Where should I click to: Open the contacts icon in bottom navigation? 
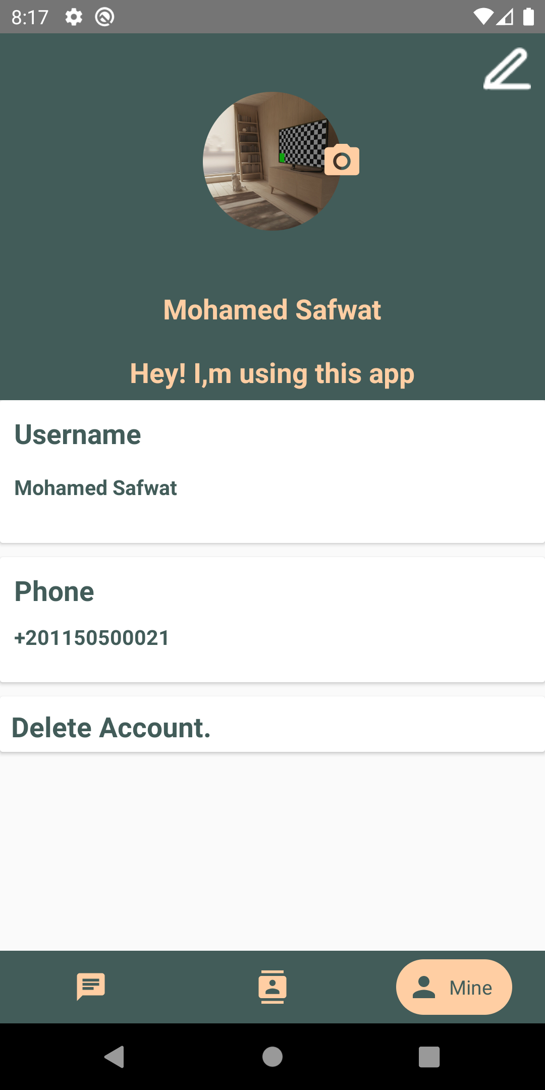tap(272, 987)
